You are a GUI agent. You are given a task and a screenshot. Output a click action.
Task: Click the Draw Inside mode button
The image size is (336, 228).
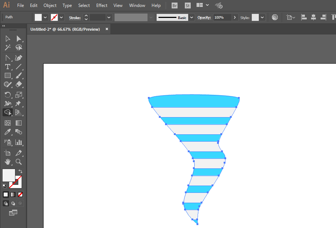[20, 203]
